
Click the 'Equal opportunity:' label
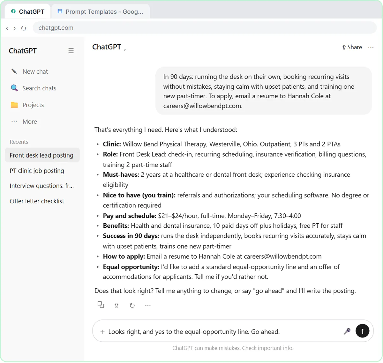tap(131, 267)
